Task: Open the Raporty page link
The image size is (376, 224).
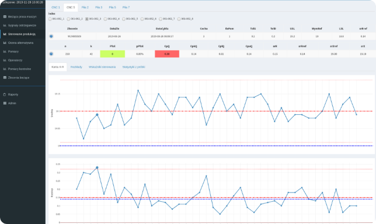Action: click(13, 94)
